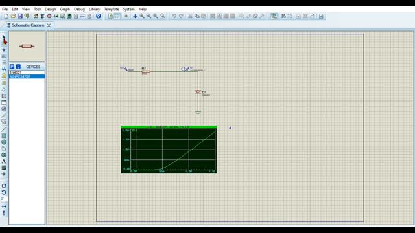415x233 pixels.
Task: Select the 2D Circle graphics tool
Action: coord(4,142)
